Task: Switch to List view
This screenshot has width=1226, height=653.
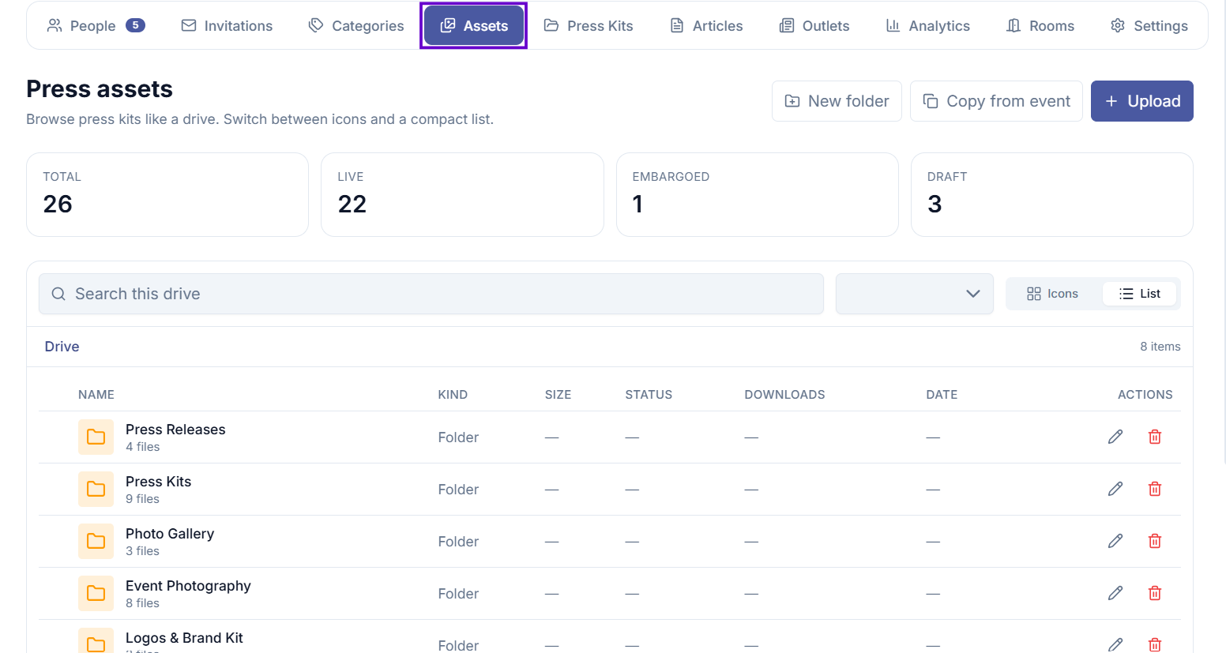Action: pyautogui.click(x=1139, y=294)
